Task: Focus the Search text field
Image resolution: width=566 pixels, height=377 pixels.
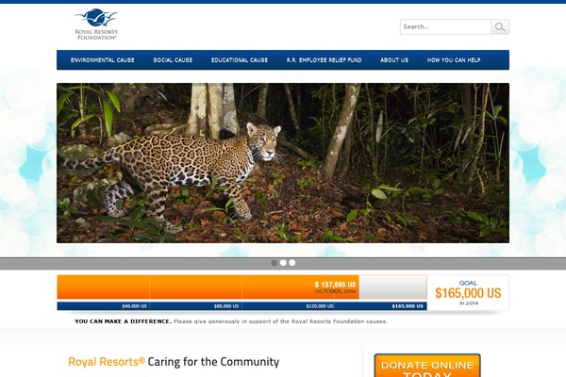Action: point(445,26)
